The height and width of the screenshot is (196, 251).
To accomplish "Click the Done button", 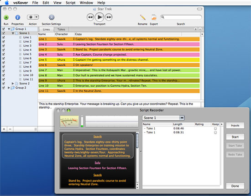I will point(235,186).
